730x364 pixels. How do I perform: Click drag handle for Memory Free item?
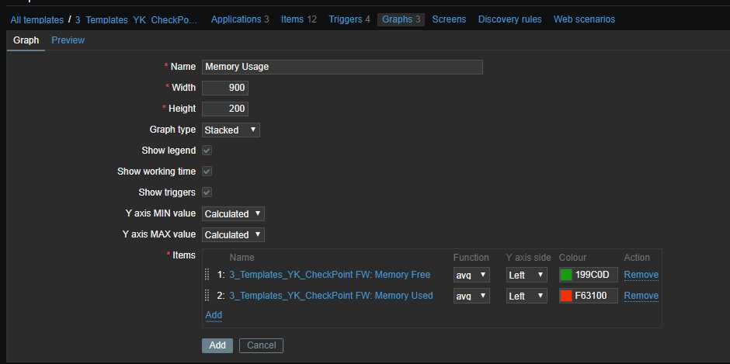pyautogui.click(x=207, y=275)
